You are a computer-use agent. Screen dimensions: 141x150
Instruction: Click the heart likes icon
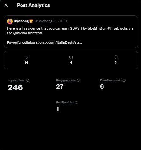tap(26, 57)
